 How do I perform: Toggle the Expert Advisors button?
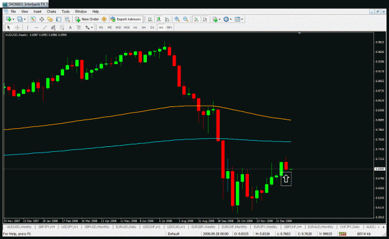coord(126,19)
